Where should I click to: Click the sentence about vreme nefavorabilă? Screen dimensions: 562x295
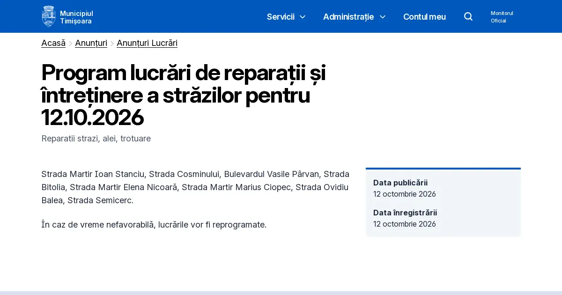(x=154, y=225)
